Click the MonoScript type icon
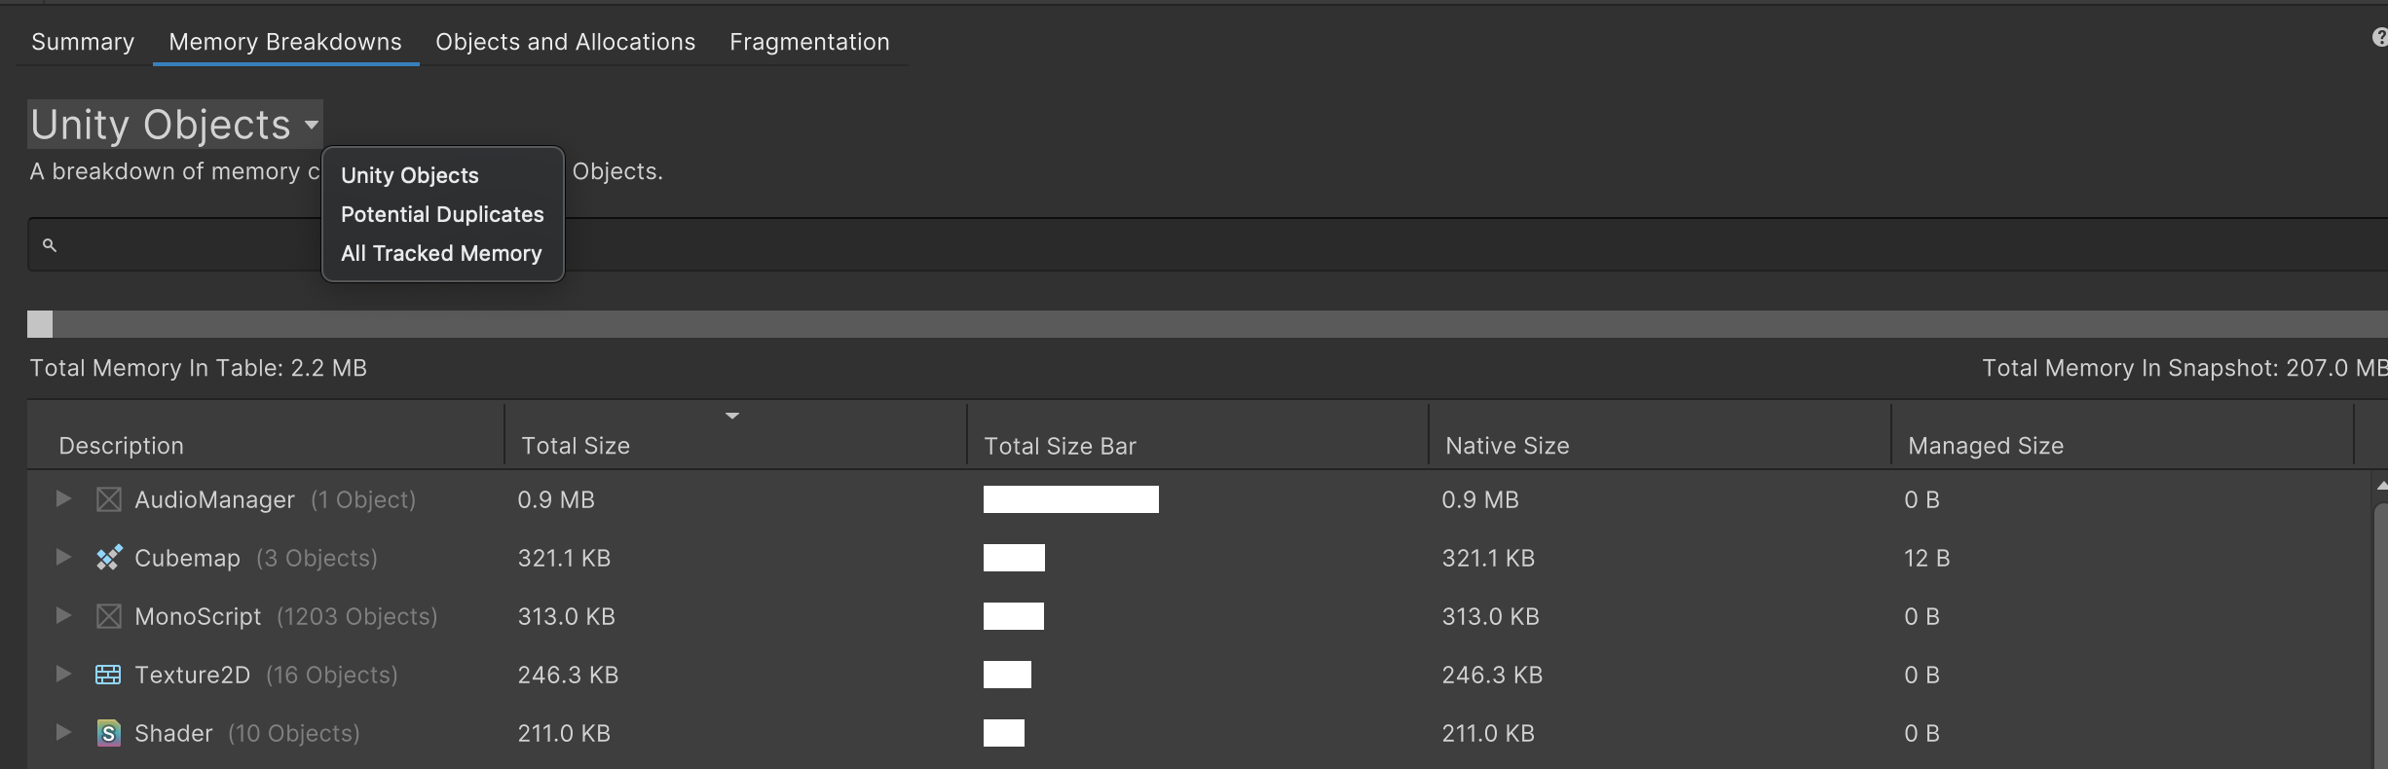The image size is (2388, 769). (108, 616)
